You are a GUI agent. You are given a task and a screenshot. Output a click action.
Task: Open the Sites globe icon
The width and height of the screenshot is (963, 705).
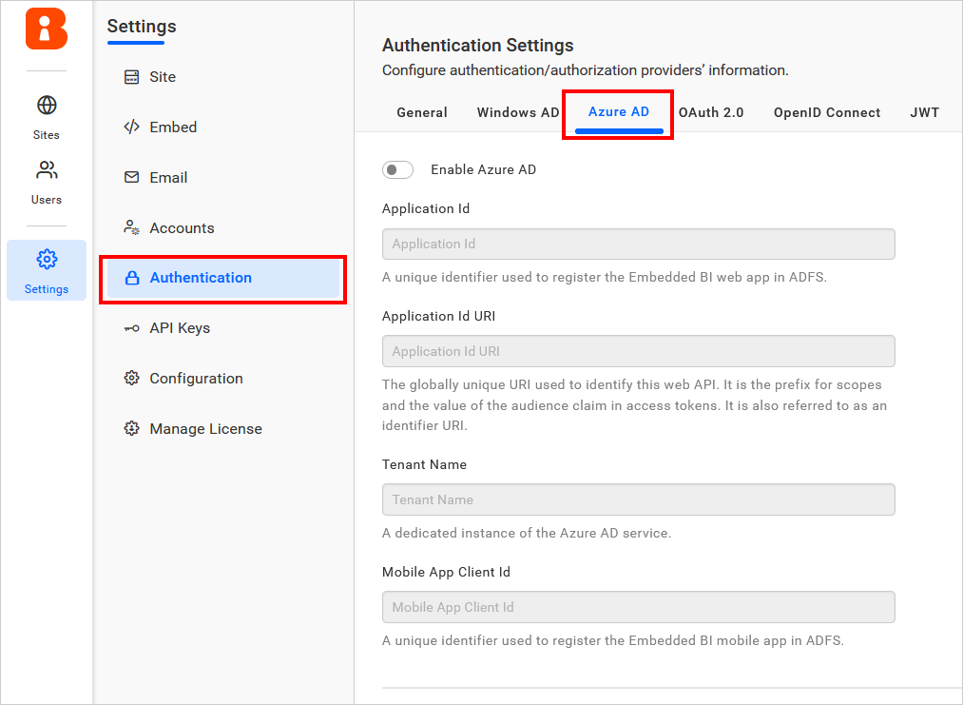coord(45,105)
